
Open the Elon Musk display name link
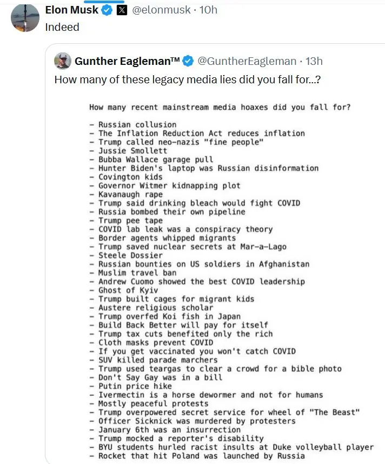coord(71,10)
